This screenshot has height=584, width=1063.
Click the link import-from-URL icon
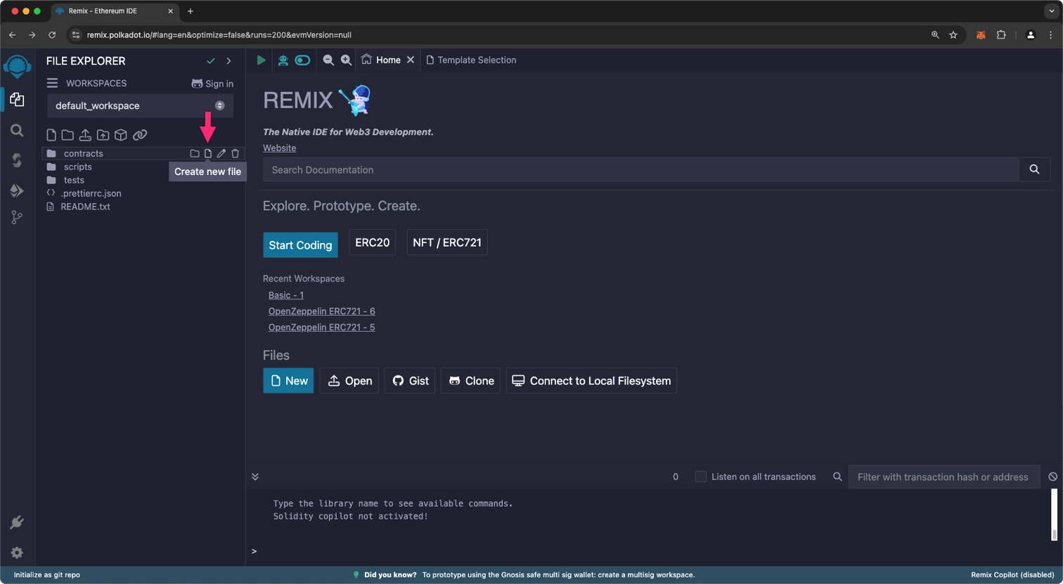pos(140,135)
